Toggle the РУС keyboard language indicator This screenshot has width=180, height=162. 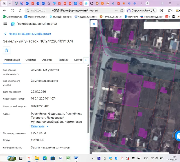[x=146, y=158]
